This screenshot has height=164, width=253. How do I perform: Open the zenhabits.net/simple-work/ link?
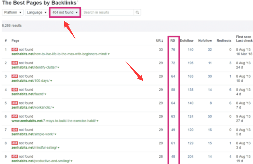[x=32, y=134]
